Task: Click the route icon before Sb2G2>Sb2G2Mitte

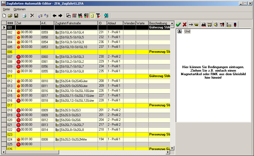Action: [57, 140]
